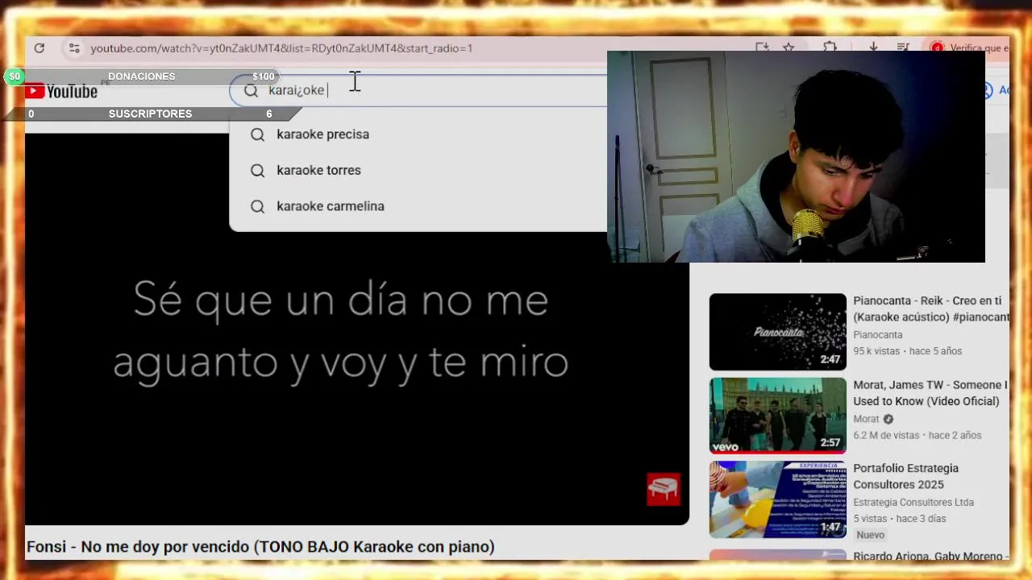Click the DONACIONES overlay bar
Viewport: 1032px width, 580px height.
[x=142, y=77]
